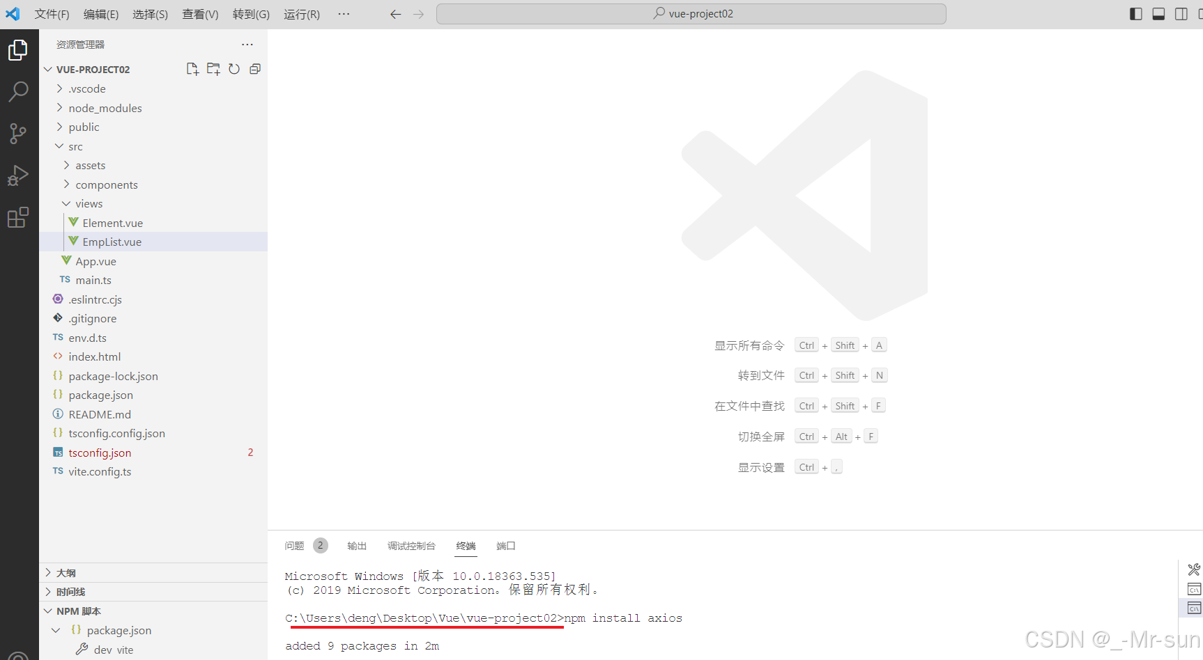
Task: Toggle the secondary sidebar layout icon
Action: tap(1181, 14)
